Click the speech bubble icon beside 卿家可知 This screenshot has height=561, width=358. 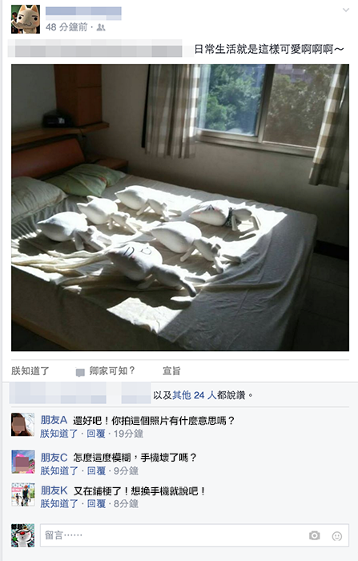[80, 372]
